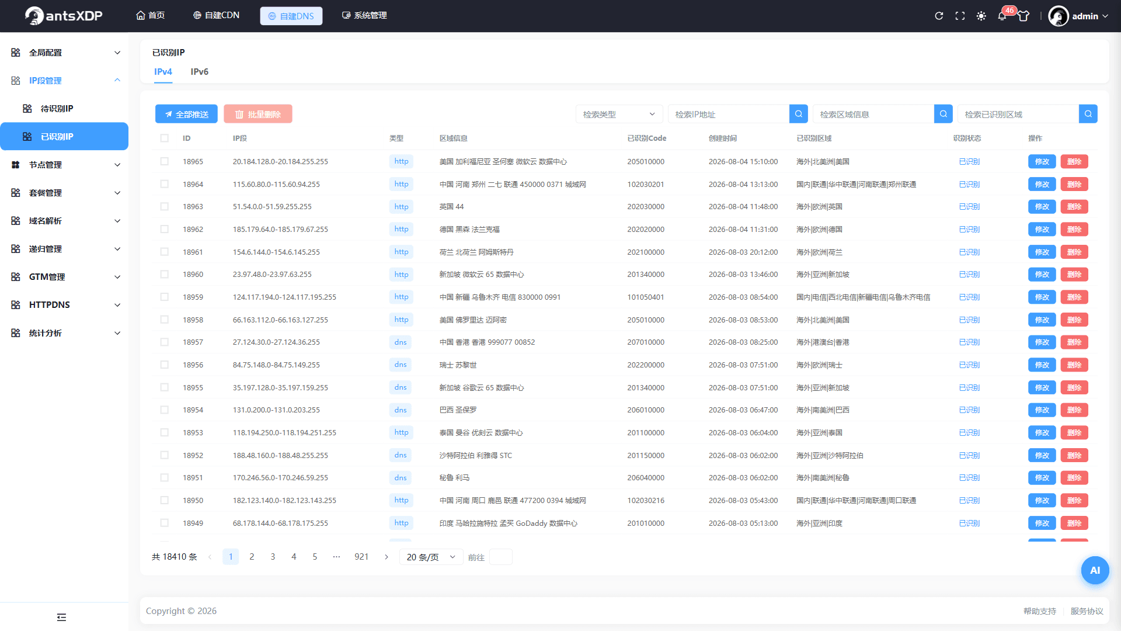Viewport: 1121px width, 631px height.
Task: Click search icon beside region info field
Action: [943, 114]
